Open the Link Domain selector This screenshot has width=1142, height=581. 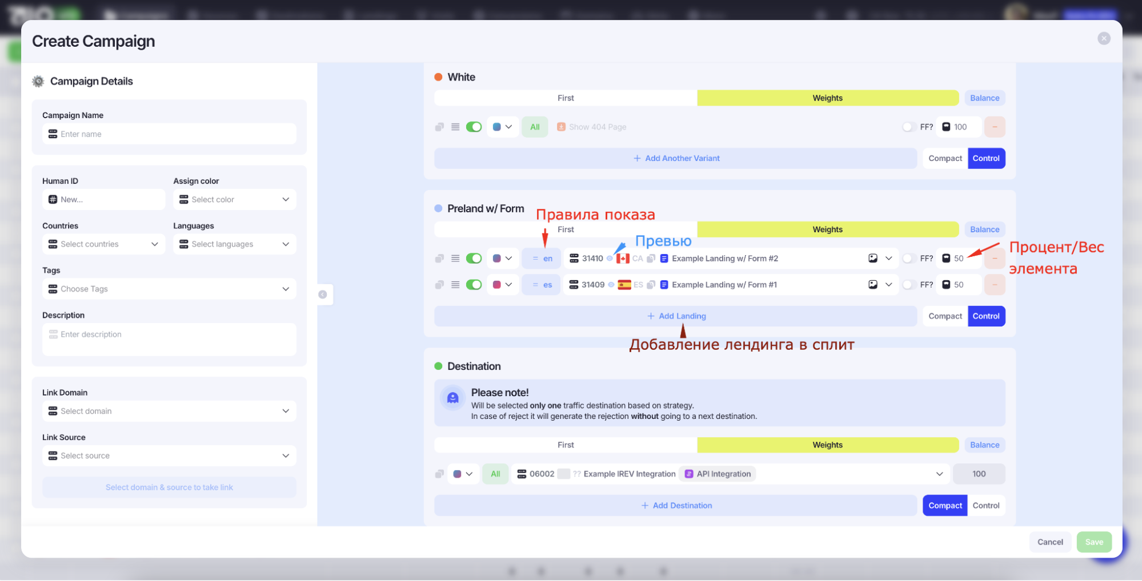click(169, 411)
